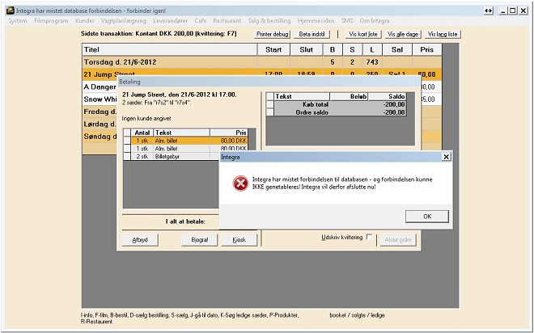534x333 pixels.
Task: Open the Cafe menu
Action: tap(201, 21)
